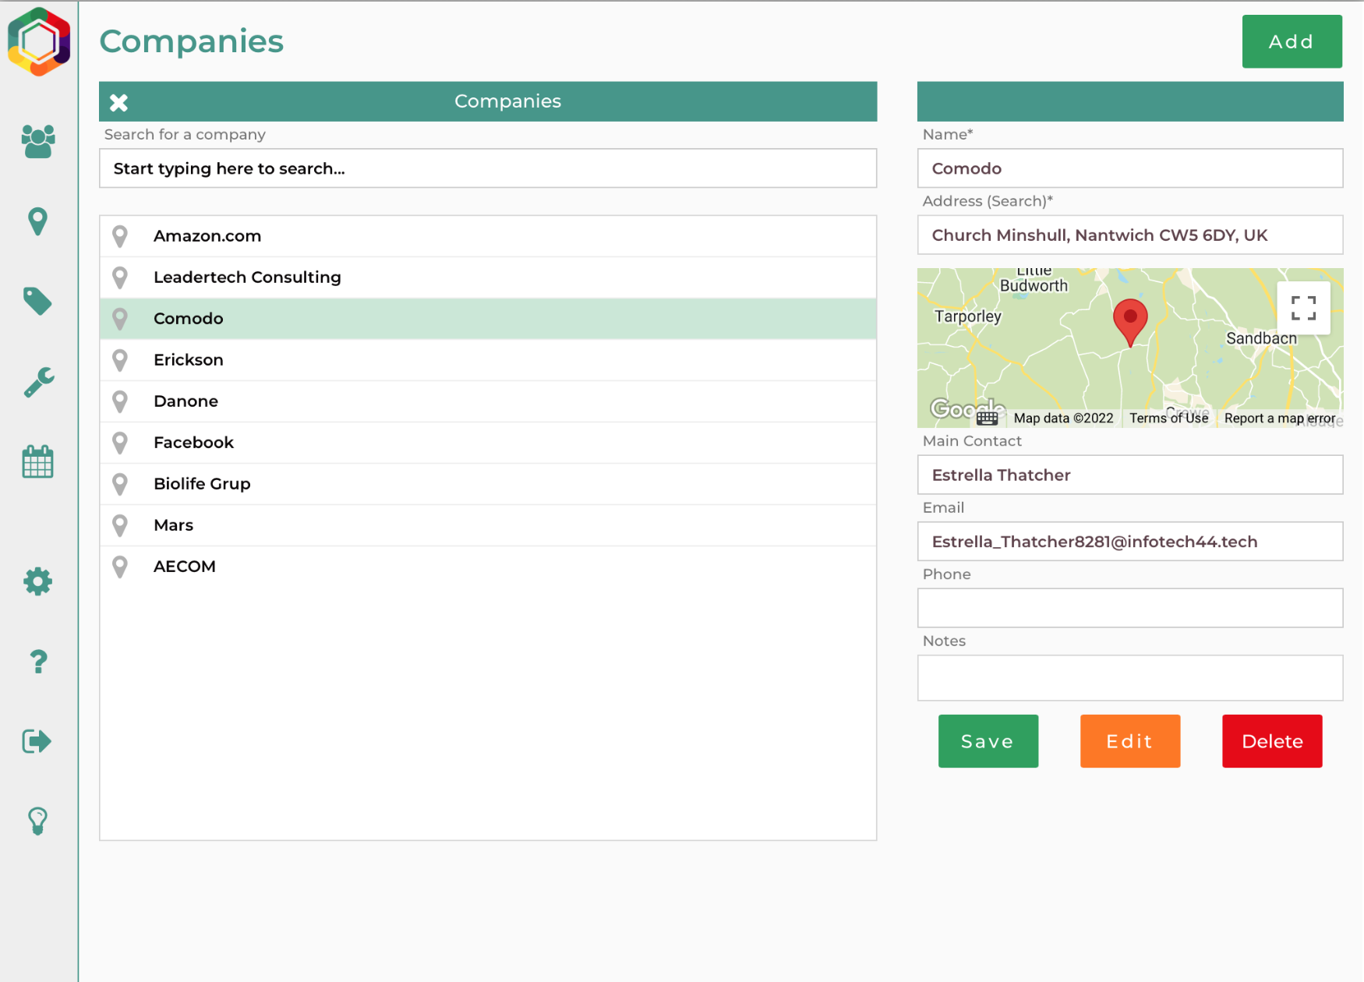Click the Google logo on the map

tap(966, 408)
